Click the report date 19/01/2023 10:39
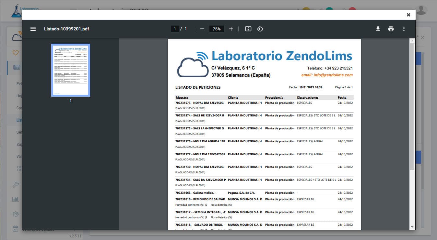 click(311, 87)
